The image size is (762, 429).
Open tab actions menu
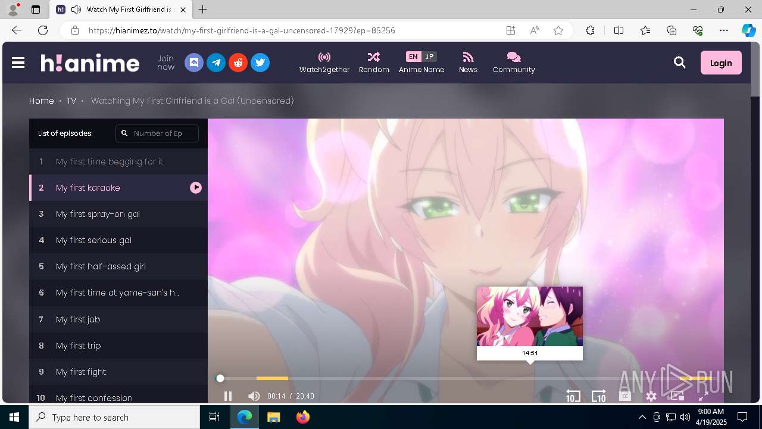36,10
